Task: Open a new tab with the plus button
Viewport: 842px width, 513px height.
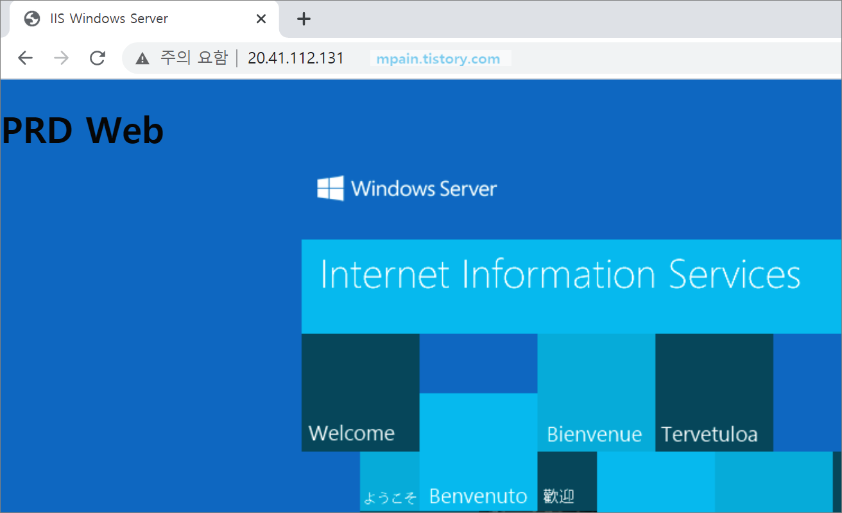Action: point(304,19)
